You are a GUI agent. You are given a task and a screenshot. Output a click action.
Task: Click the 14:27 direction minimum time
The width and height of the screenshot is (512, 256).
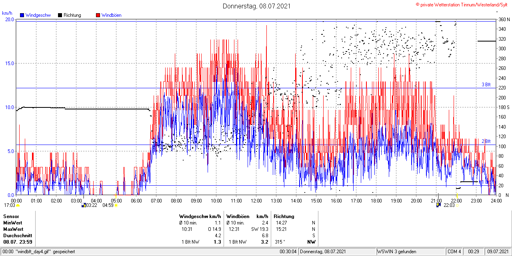click(x=281, y=223)
